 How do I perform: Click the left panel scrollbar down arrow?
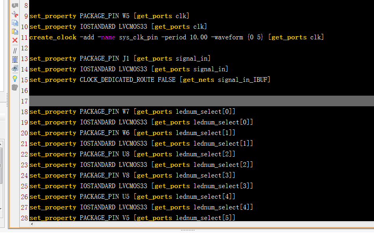[1, 209]
